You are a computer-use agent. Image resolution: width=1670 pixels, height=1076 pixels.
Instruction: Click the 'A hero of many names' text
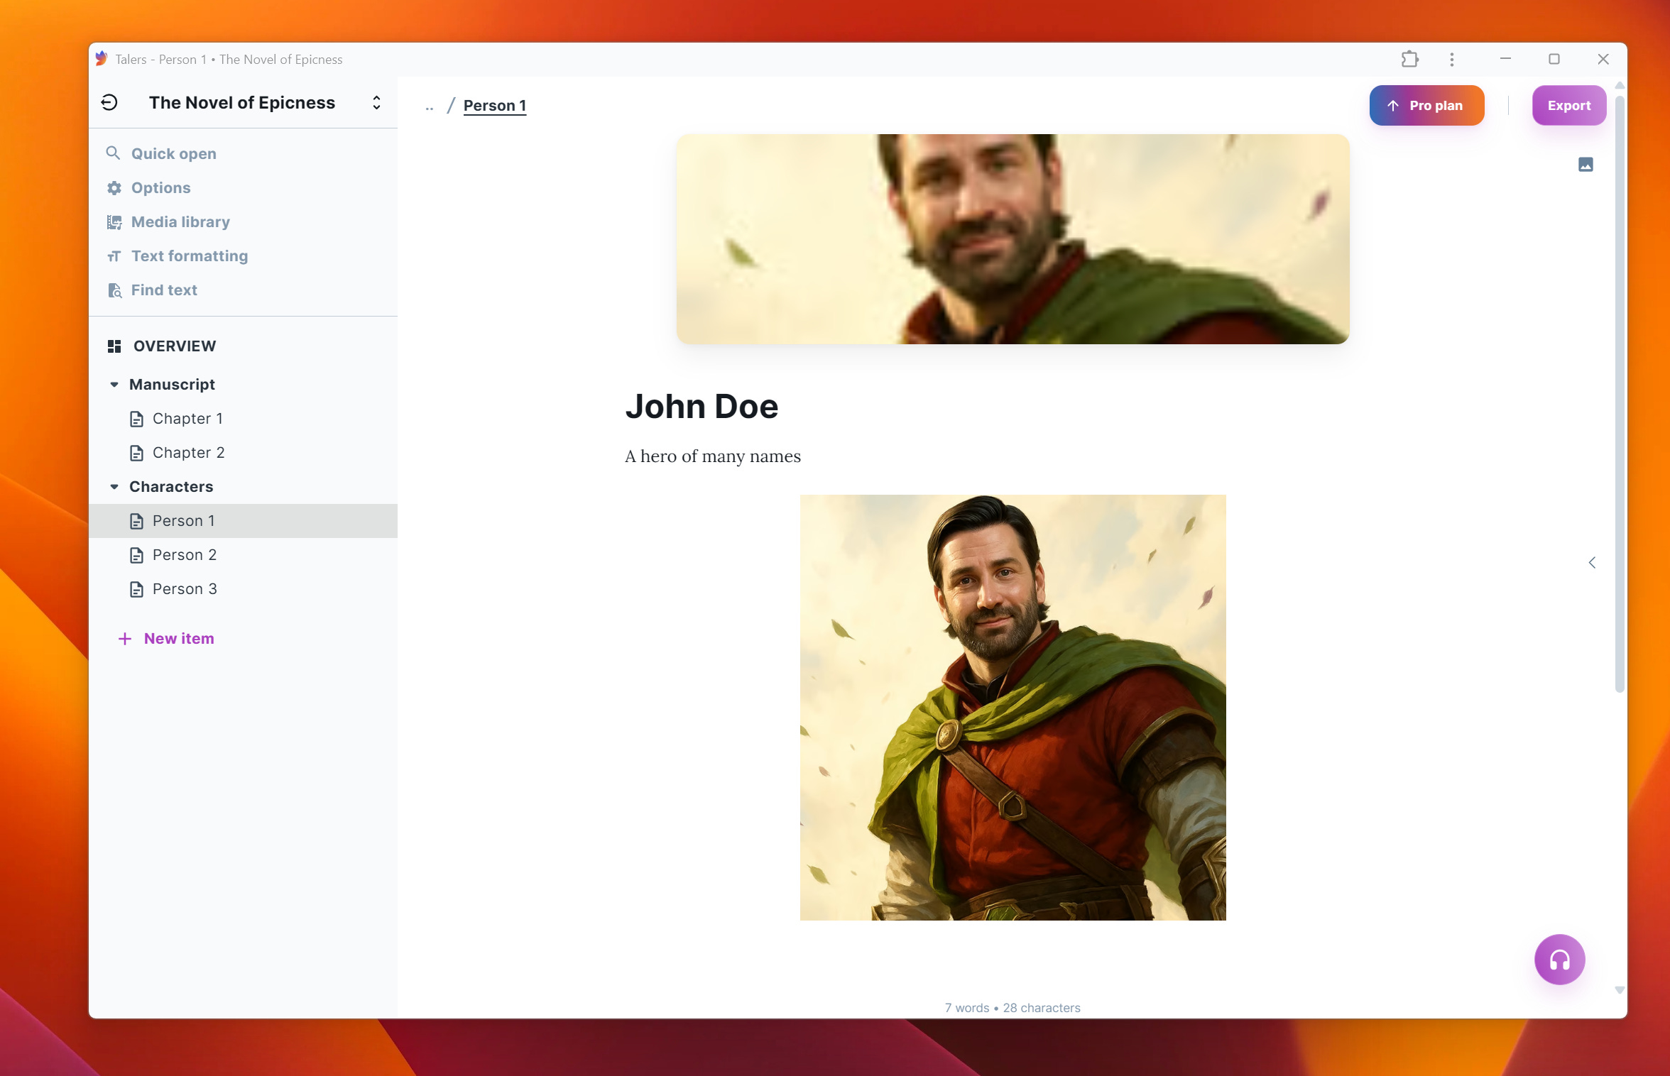pos(713,456)
